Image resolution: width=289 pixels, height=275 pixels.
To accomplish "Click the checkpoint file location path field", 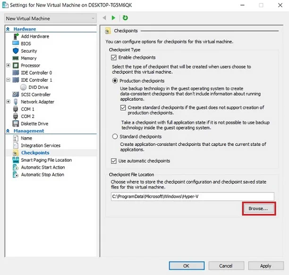I will tap(192, 196).
